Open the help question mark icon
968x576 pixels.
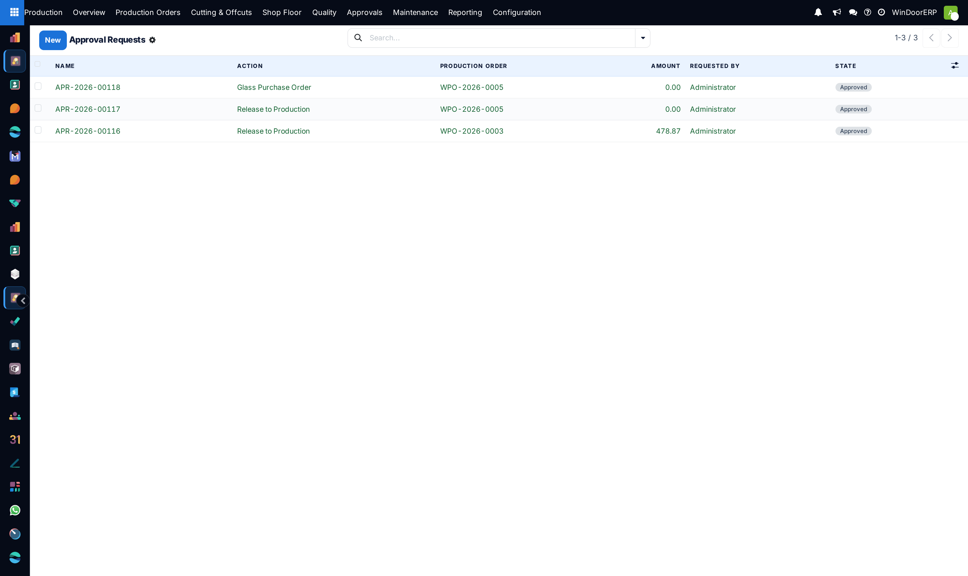pos(867,12)
